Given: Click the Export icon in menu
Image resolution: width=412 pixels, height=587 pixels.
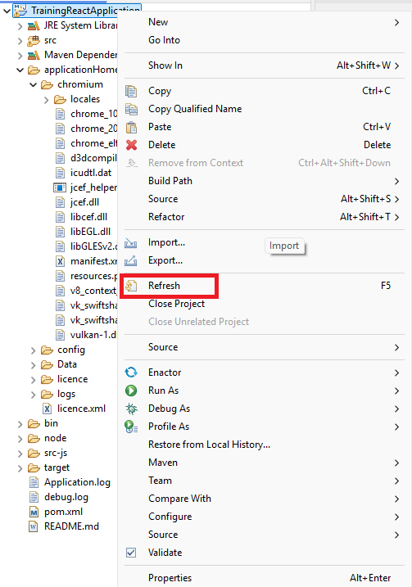Looking at the screenshot, I should point(131,260).
